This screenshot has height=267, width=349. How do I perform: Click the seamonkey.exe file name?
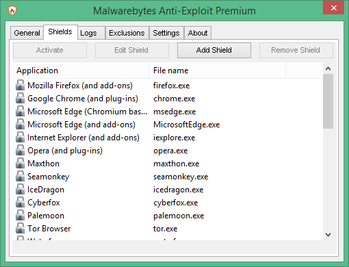181,177
